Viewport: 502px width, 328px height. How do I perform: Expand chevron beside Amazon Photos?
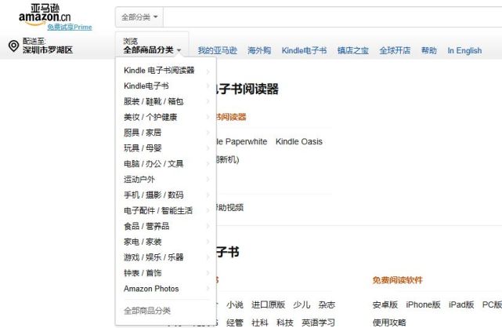pyautogui.click(x=208, y=289)
